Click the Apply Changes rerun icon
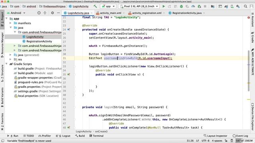Image resolution: width=255 pixels, height=143 pixels. pos(169,6)
